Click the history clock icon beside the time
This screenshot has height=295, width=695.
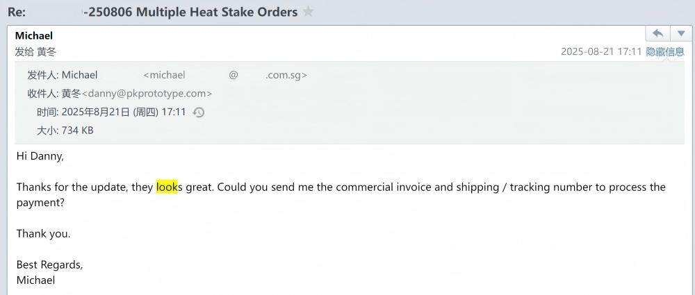pos(199,112)
